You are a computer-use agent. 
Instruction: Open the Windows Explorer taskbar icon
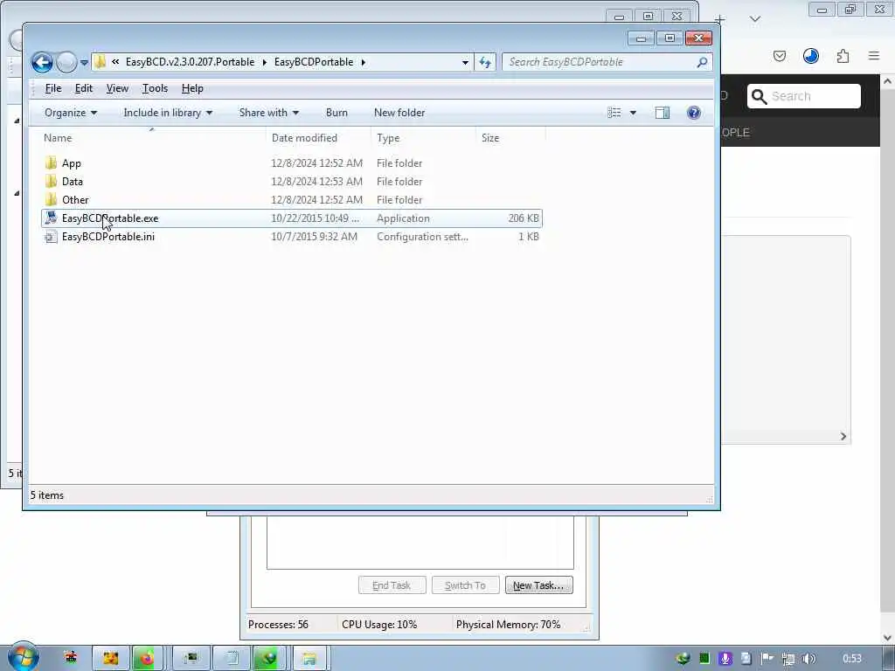point(309,659)
